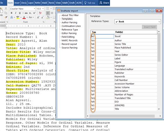Screen dimensions: 164x131
Task: Click the Tell me search box
Action: [x=90, y=3]
